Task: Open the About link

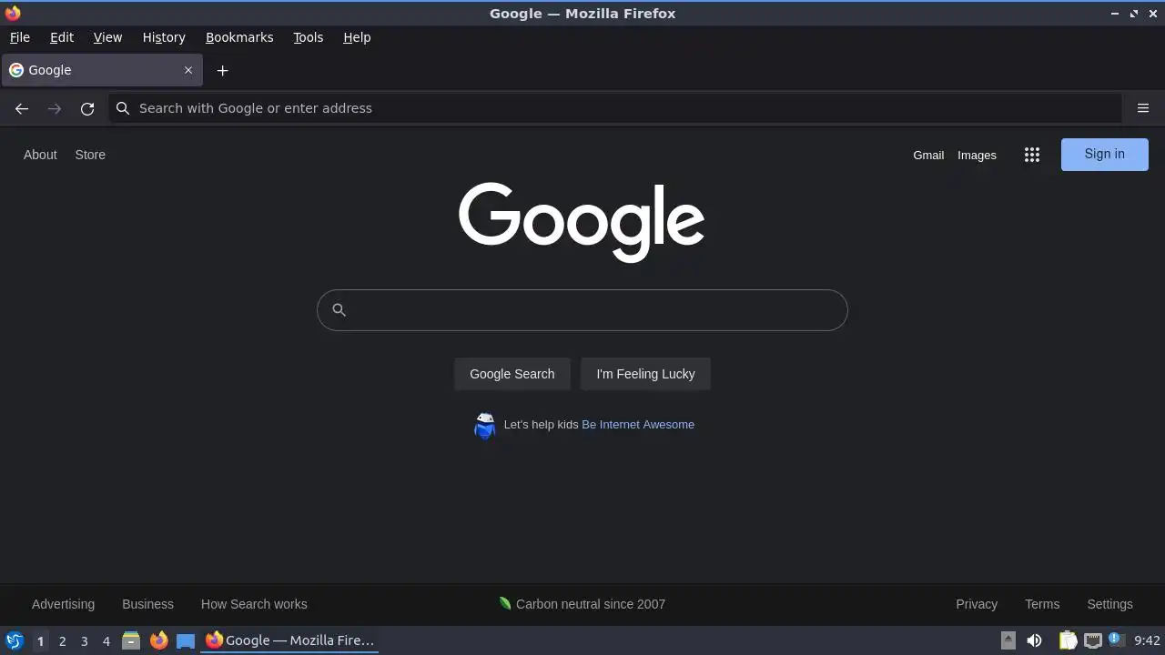Action: click(40, 155)
